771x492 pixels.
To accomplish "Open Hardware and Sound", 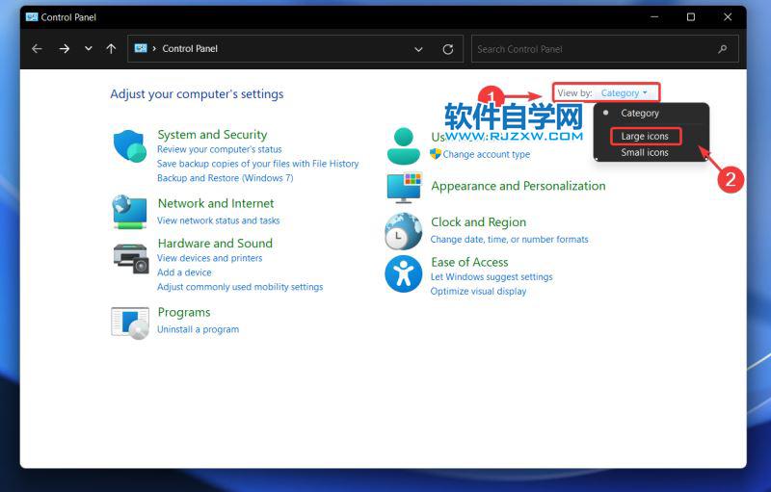I will (215, 243).
